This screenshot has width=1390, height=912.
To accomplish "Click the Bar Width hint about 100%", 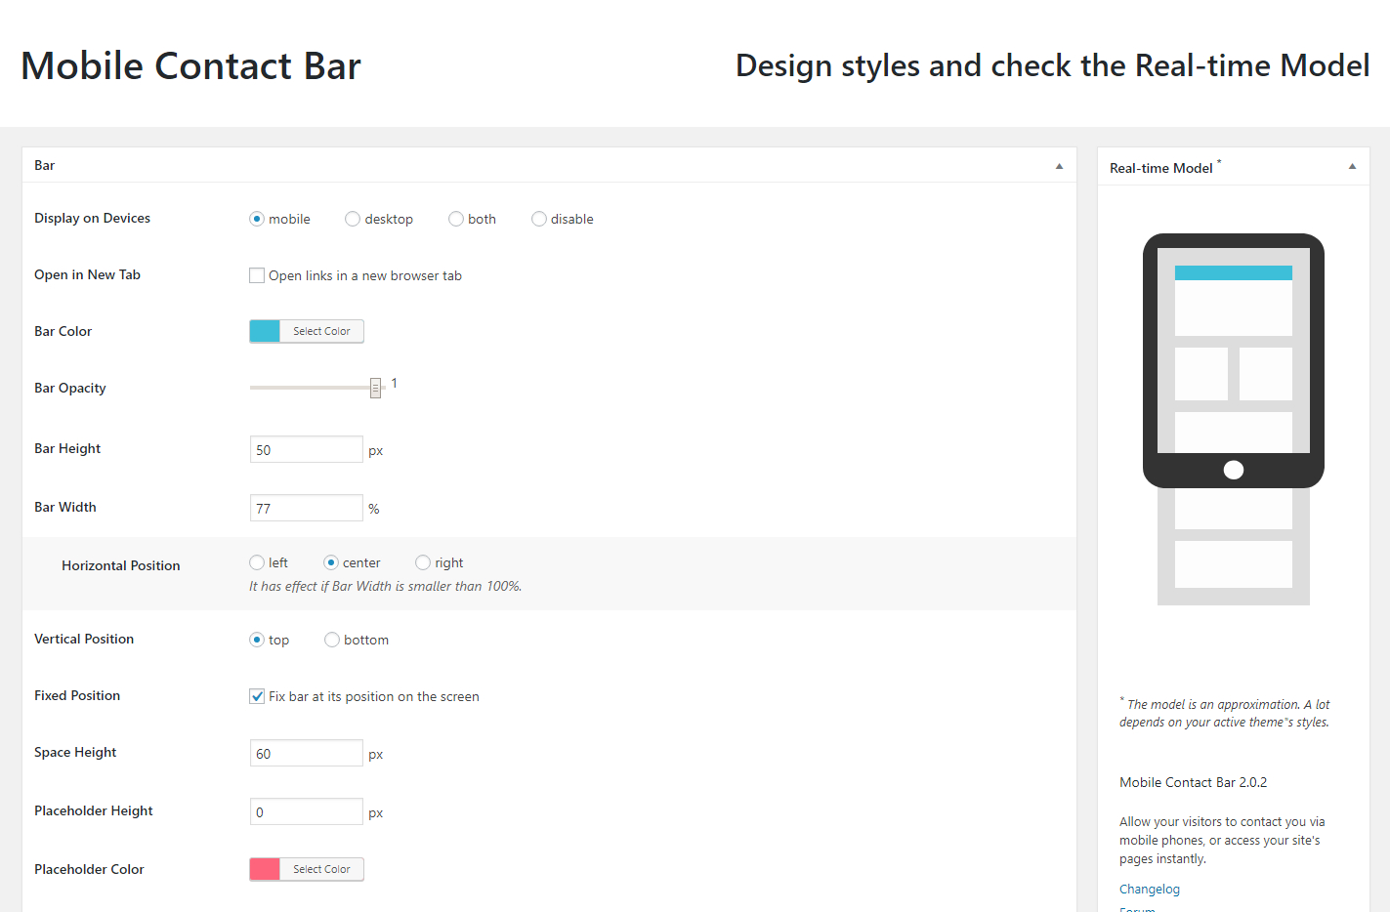I will coord(386,586).
